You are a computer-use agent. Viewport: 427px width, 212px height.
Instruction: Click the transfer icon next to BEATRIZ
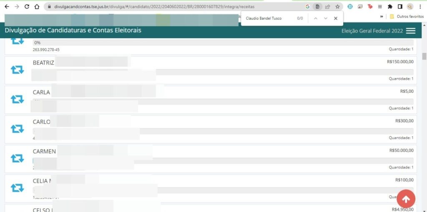18,70
